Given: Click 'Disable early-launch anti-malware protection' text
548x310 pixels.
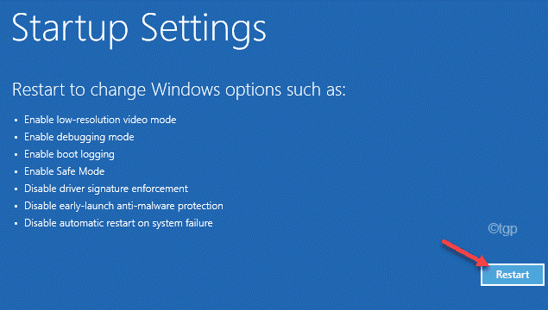Looking at the screenshot, I should coord(123,206).
